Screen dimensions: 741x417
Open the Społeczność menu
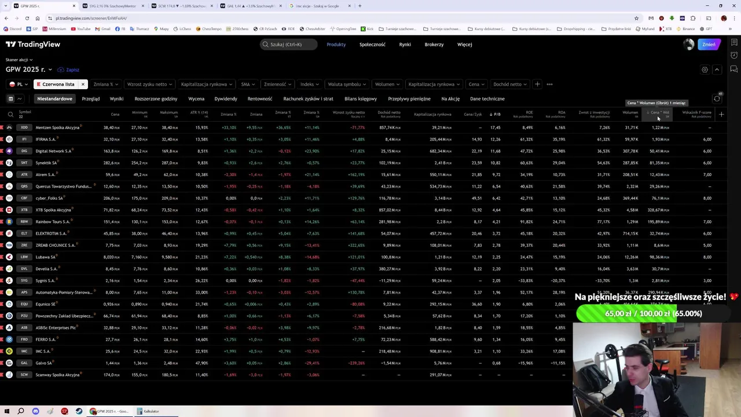(x=372, y=44)
